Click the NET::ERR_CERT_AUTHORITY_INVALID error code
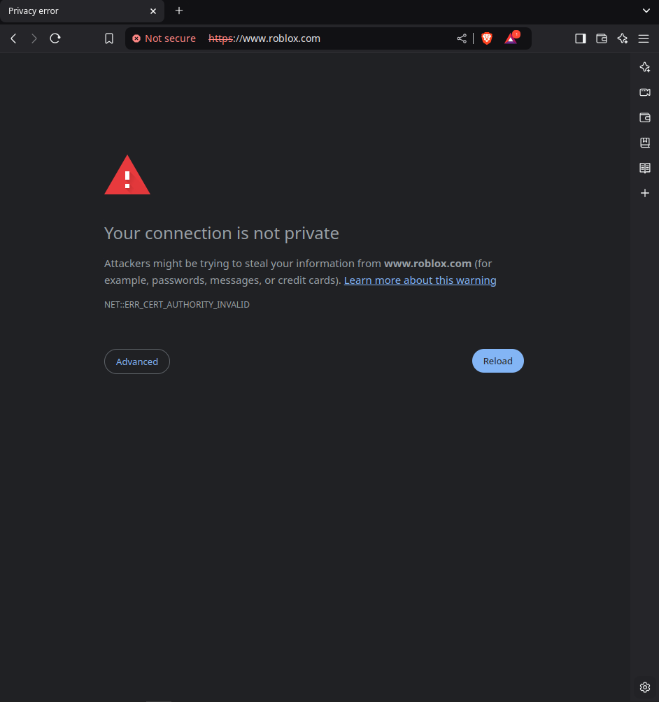Image resolution: width=659 pixels, height=702 pixels. pyautogui.click(x=177, y=304)
